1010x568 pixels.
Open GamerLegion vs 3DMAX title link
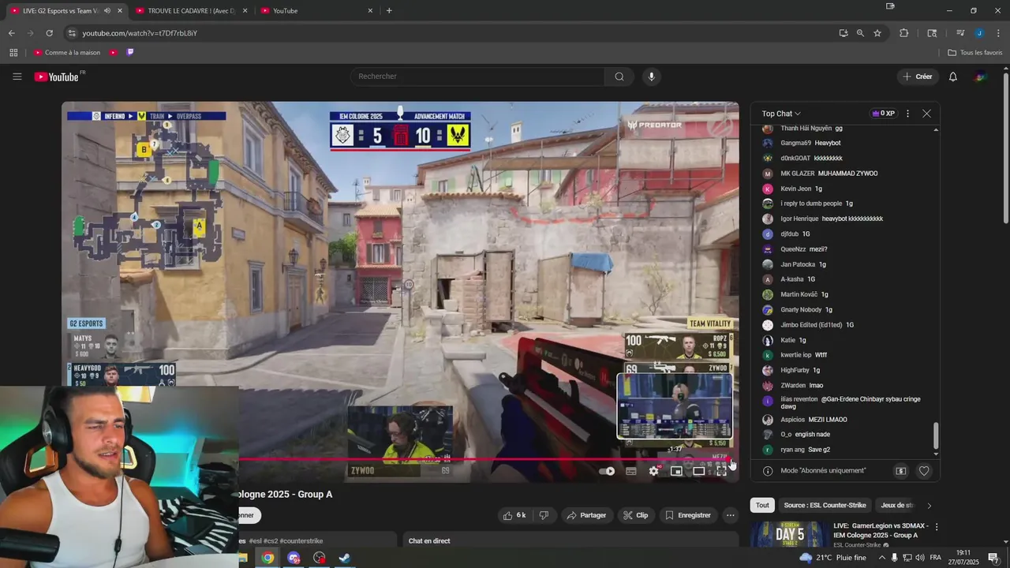[881, 530]
